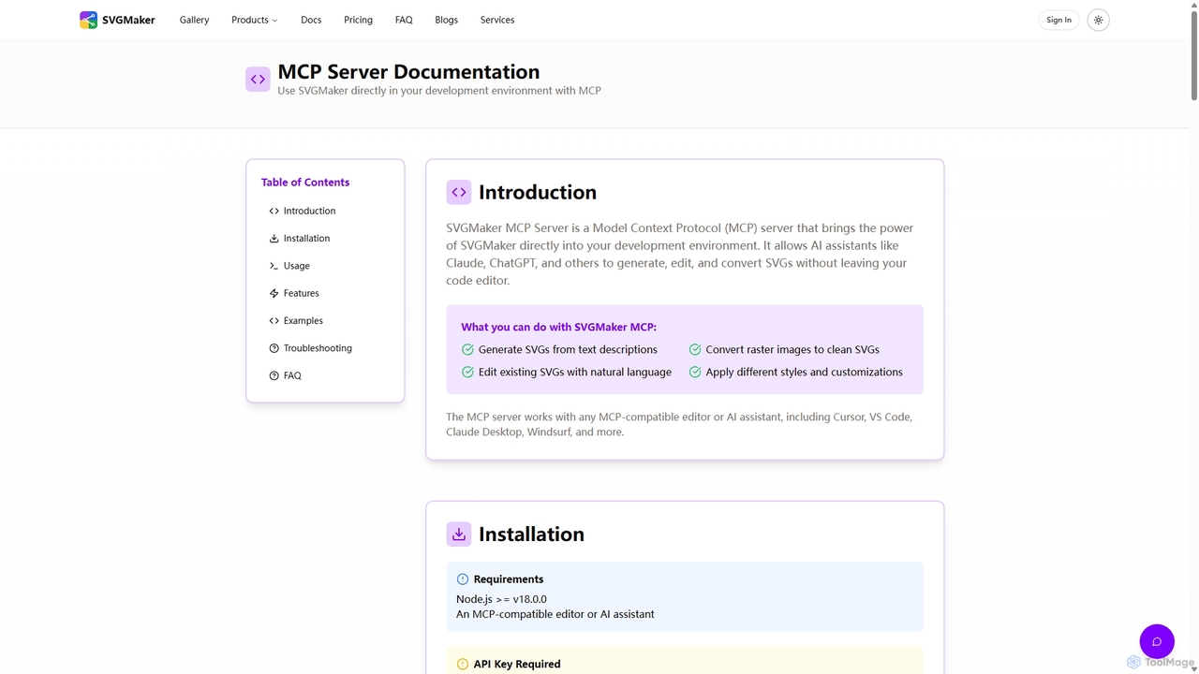Viewport: 1199px width, 674px height.
Task: Open the Services nav item
Action: pos(497,20)
